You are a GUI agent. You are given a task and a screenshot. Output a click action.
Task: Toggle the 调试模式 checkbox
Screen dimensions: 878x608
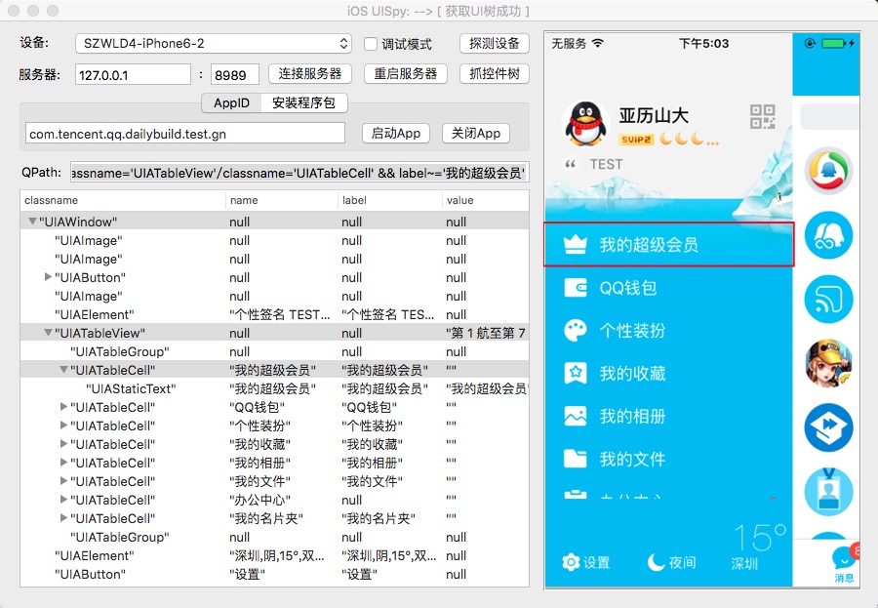371,44
